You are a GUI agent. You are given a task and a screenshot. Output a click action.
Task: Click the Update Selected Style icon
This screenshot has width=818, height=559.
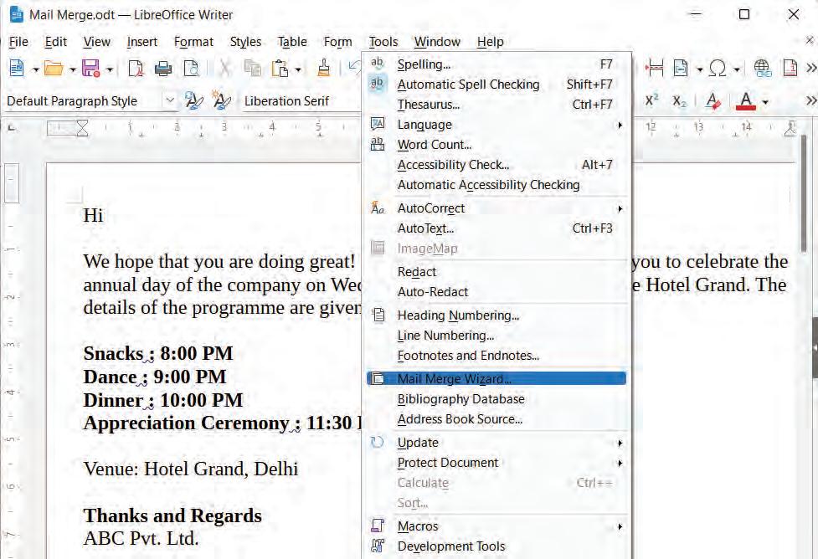[x=194, y=100]
